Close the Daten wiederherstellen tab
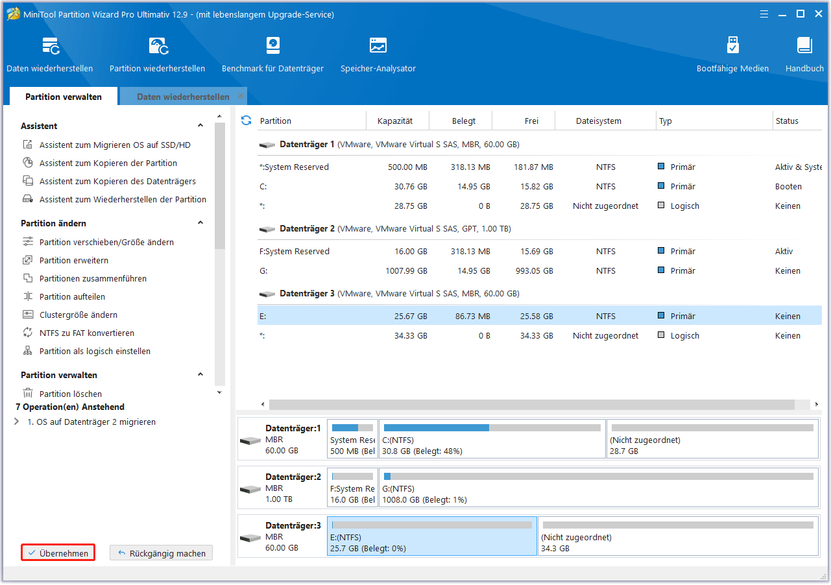The image size is (831, 585). [x=241, y=96]
